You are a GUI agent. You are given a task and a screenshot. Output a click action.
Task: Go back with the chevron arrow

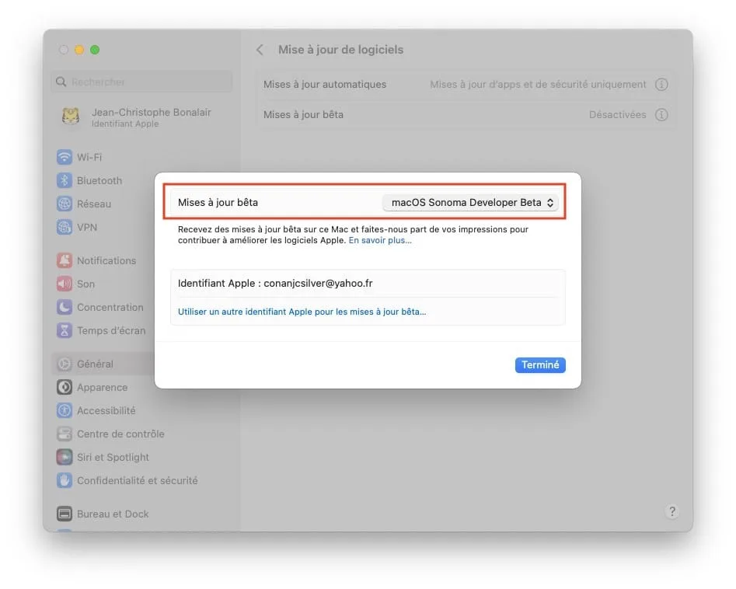coord(260,49)
